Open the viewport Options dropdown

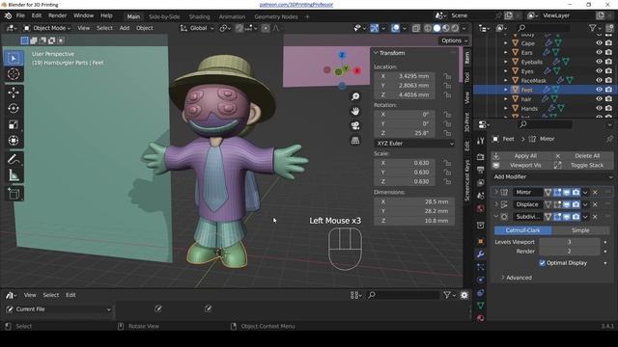point(455,40)
